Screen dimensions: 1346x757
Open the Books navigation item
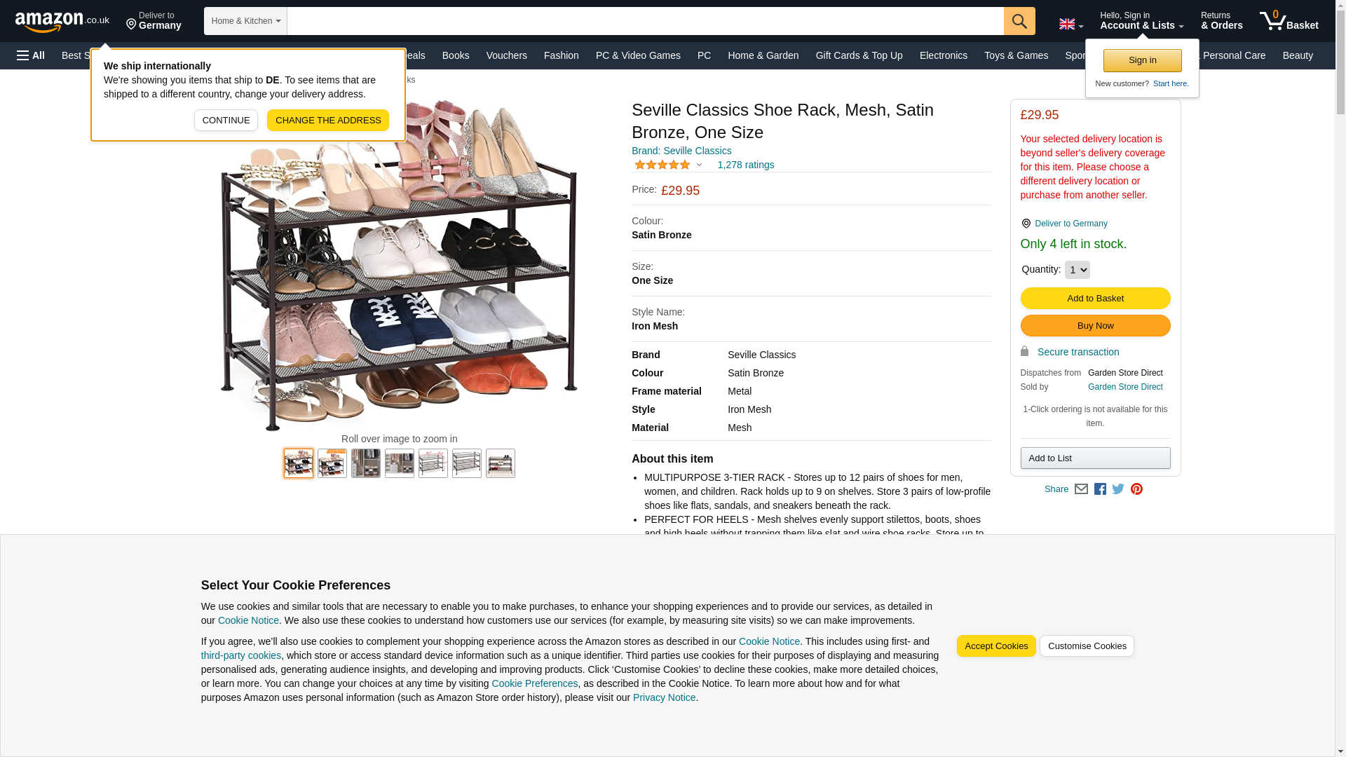456,55
